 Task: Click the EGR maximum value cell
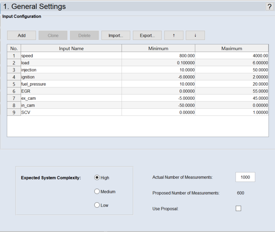(x=232, y=91)
